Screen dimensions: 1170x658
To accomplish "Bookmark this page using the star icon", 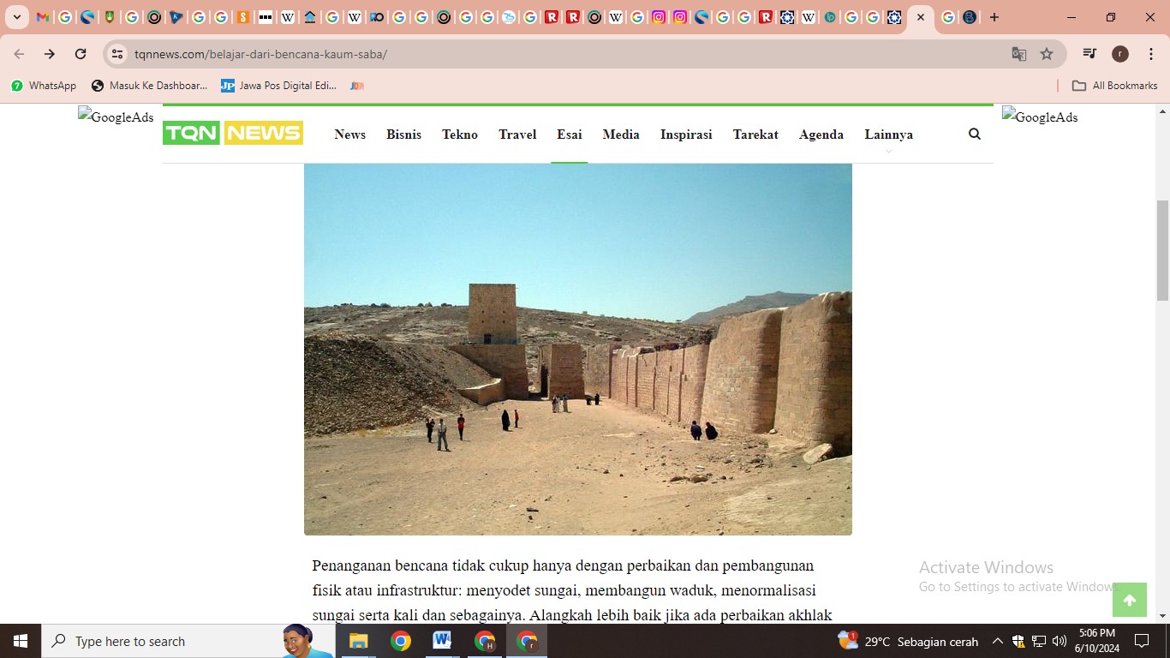I will tap(1047, 54).
